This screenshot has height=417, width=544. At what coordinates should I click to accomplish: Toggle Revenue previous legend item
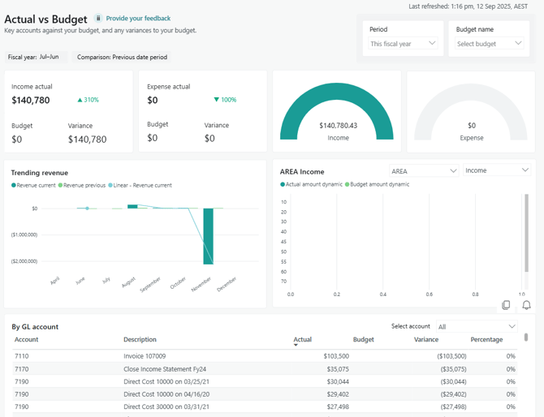(x=84, y=186)
